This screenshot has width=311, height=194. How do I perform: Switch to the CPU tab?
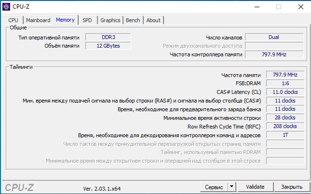(x=13, y=20)
